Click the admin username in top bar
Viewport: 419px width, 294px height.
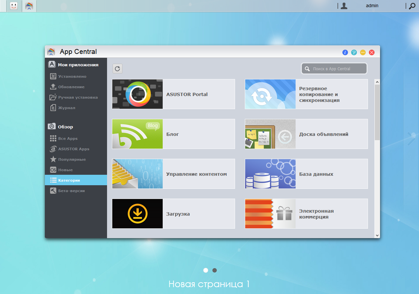pos(372,6)
